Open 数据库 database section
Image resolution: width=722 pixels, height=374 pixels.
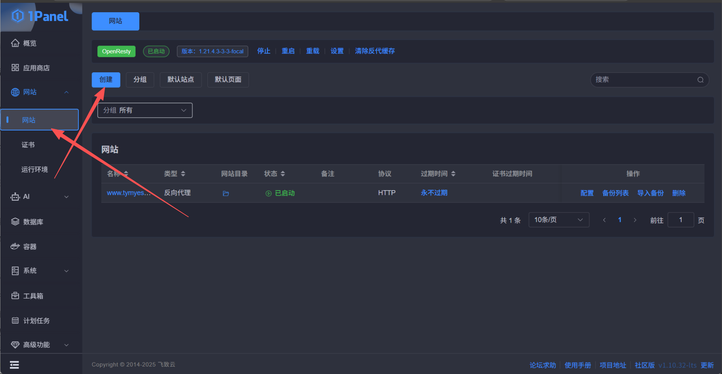pyautogui.click(x=33, y=222)
